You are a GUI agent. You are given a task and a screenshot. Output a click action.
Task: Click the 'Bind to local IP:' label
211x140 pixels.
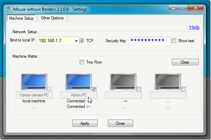click(23, 40)
